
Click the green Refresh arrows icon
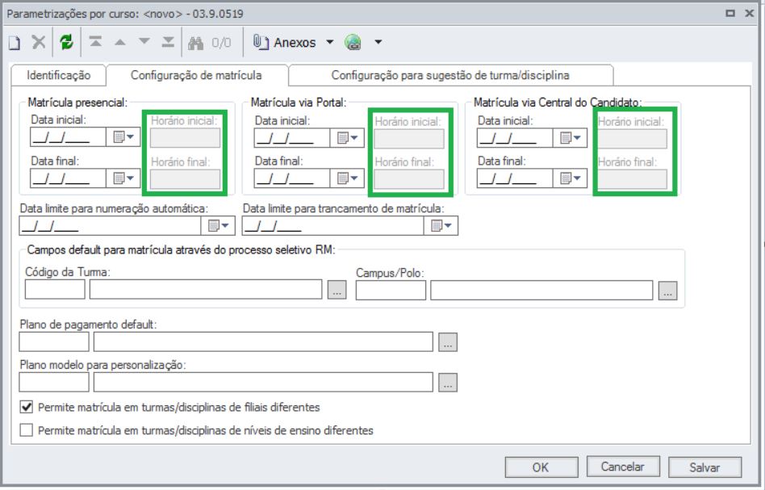point(66,43)
